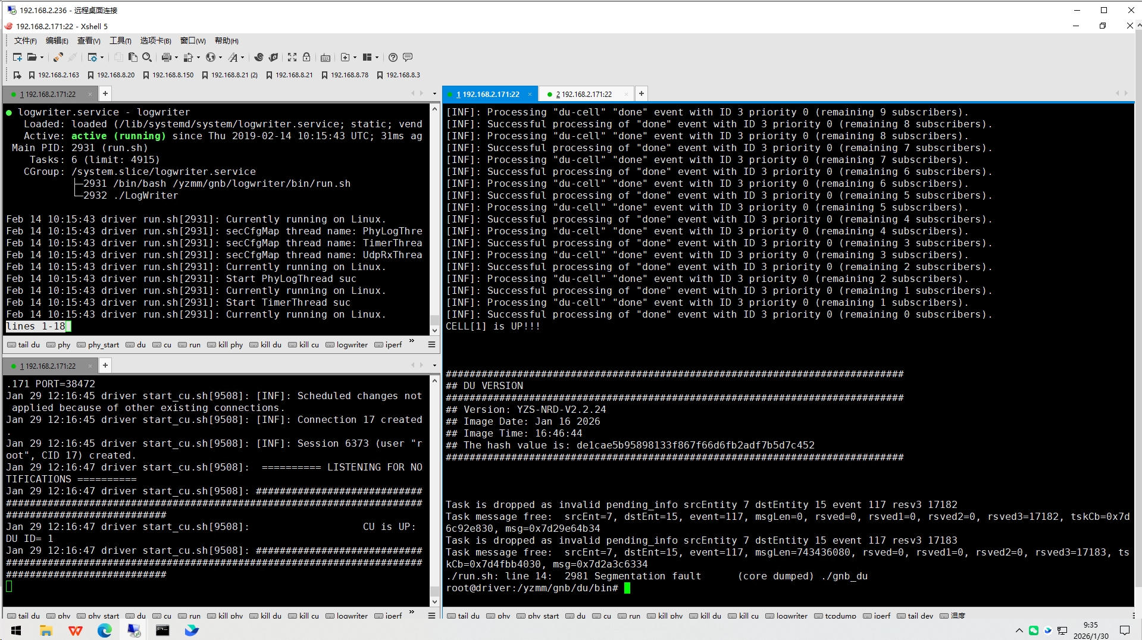Click the Help question mark icon
The image size is (1142, 640).
[x=393, y=57]
